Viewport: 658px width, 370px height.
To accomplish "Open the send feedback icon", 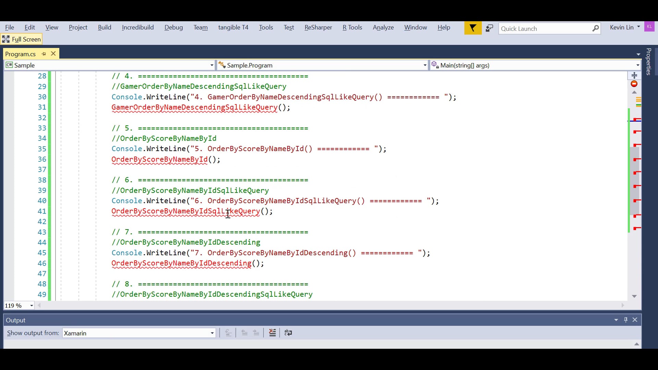I will coord(489,28).
